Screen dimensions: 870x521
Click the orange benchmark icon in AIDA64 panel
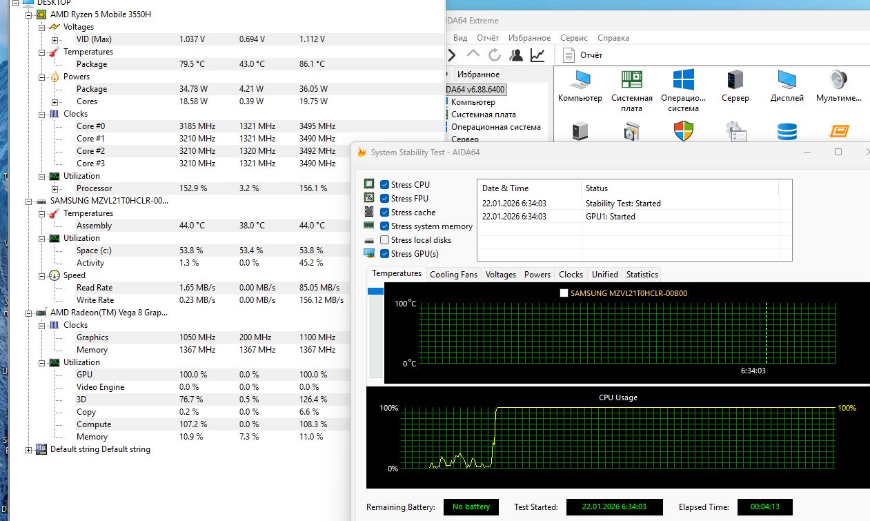(838, 131)
